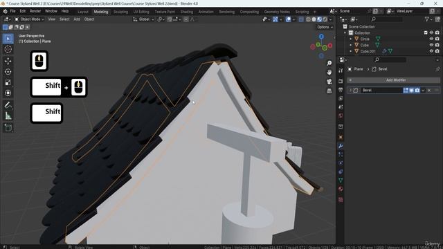This screenshot has height=249, width=443.
Task: Toggle Bevel modifier viewport display
Action: 411,91
